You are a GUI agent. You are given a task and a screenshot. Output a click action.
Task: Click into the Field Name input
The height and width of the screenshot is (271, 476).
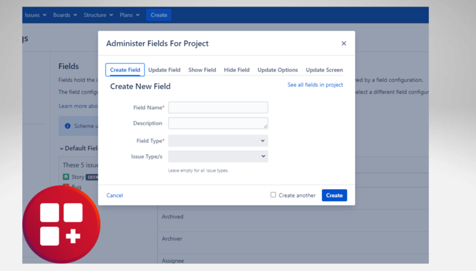click(218, 108)
